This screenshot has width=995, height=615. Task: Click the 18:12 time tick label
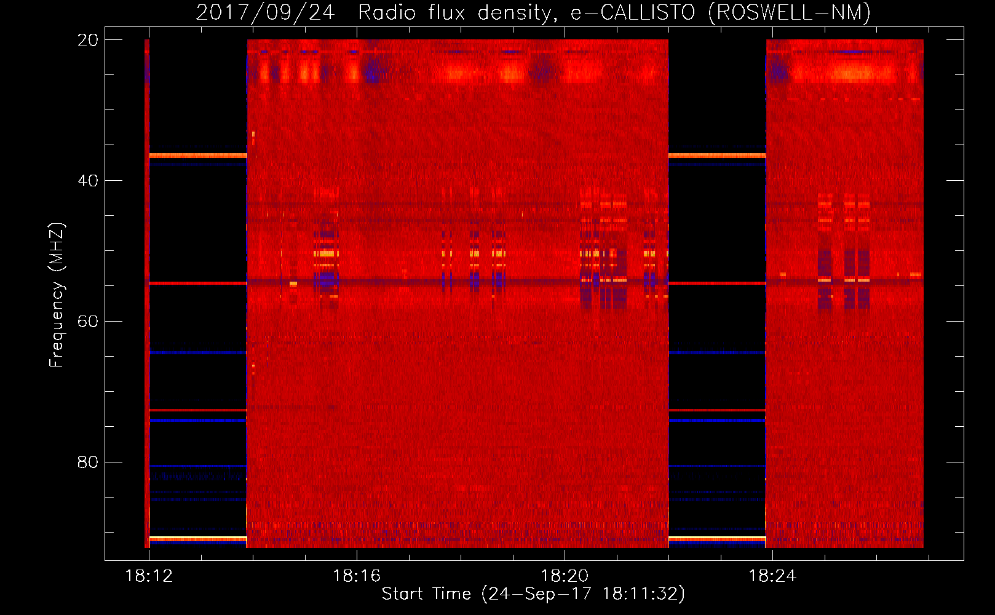tap(149, 576)
